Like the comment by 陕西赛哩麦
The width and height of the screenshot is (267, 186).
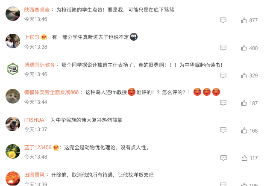(x=244, y=21)
